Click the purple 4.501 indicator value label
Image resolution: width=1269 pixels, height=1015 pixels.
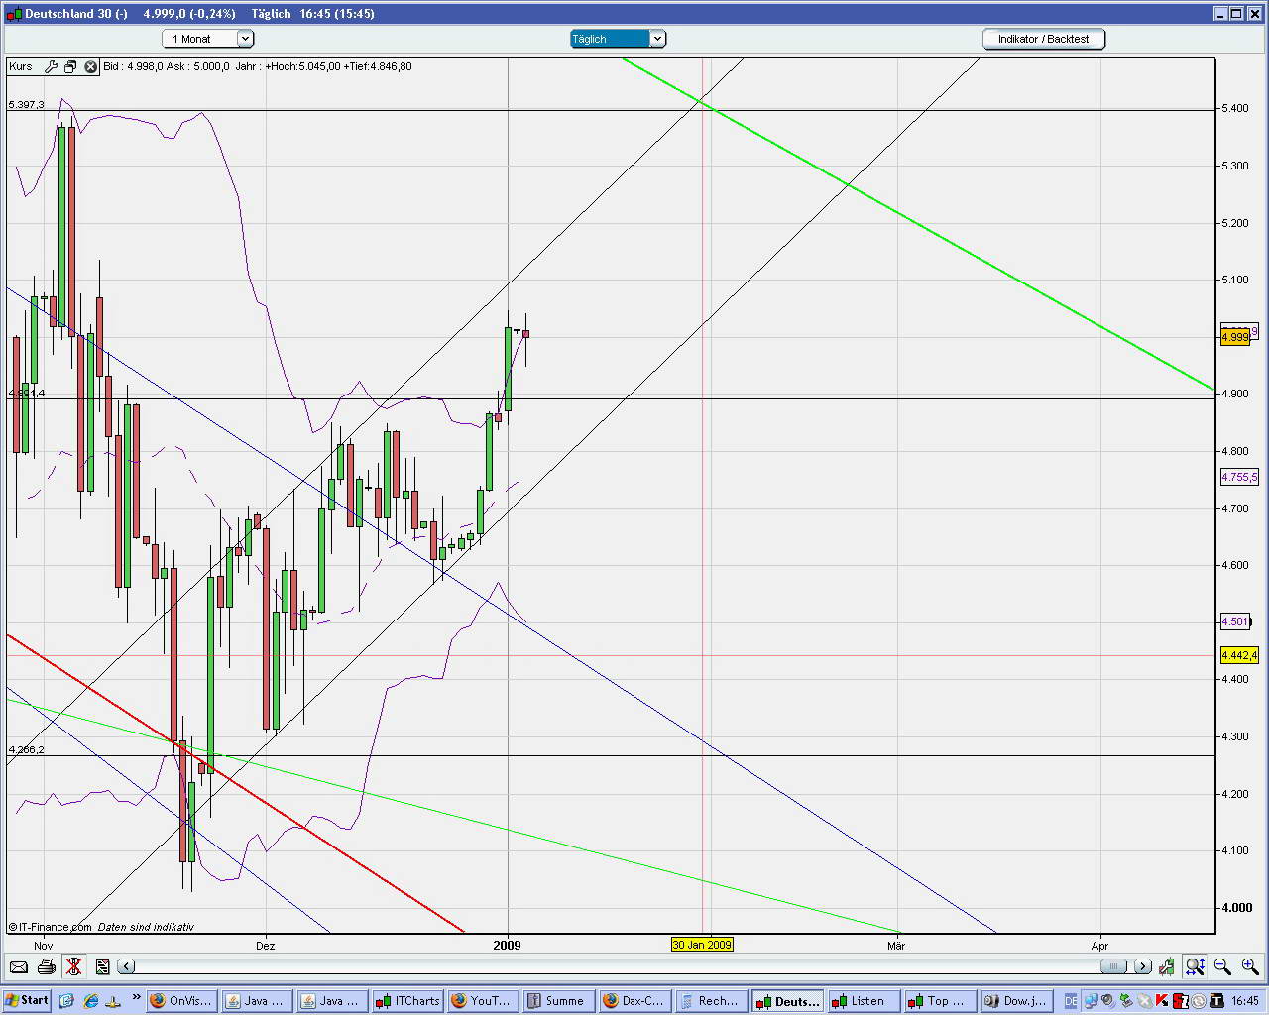pos(1235,621)
